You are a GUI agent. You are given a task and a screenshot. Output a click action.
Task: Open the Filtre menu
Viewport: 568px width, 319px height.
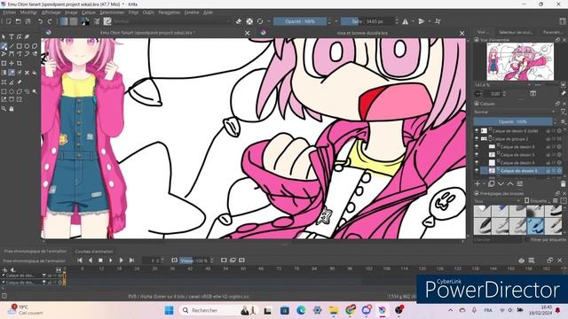click(x=133, y=12)
